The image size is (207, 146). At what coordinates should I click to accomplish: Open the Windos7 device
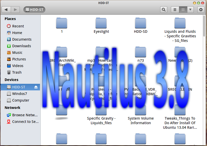20,94
